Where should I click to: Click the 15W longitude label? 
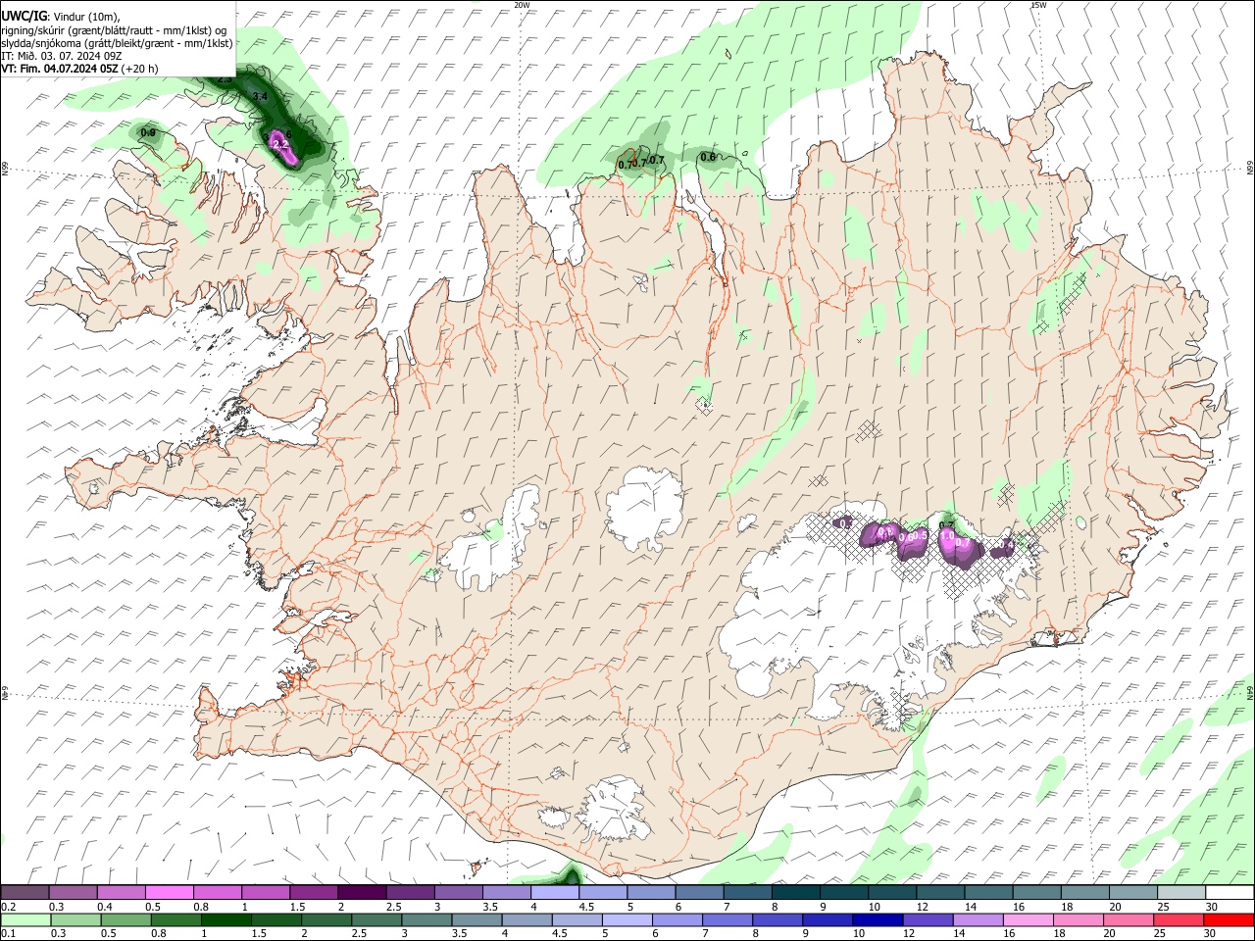(x=1038, y=5)
